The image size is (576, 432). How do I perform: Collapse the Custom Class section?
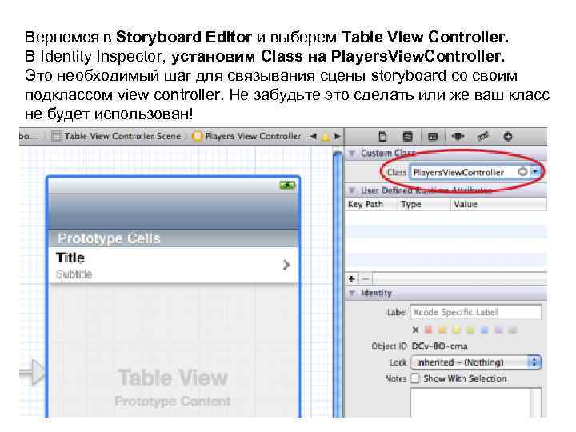pyautogui.click(x=351, y=153)
